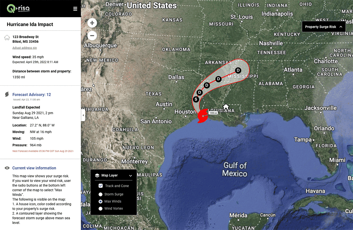Select the S storm track point
353x230 pixels.
pos(196,99)
